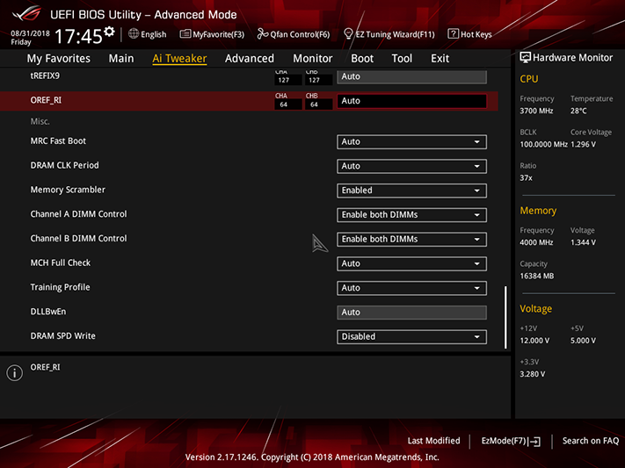Click the OREF_RI Auto input field
This screenshot has width=625, height=468.
click(411, 101)
